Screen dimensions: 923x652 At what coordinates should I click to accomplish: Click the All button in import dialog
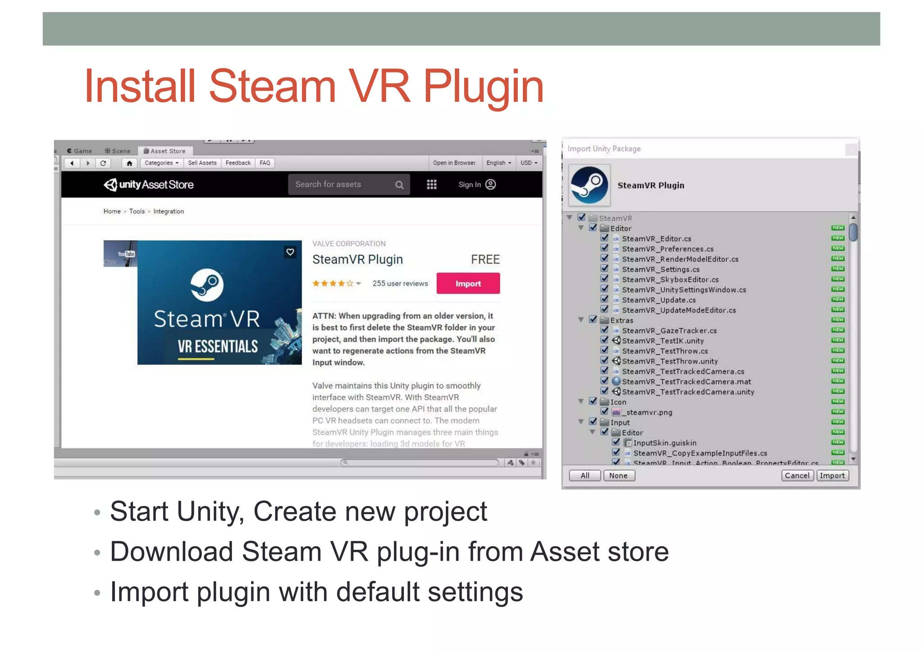point(585,475)
